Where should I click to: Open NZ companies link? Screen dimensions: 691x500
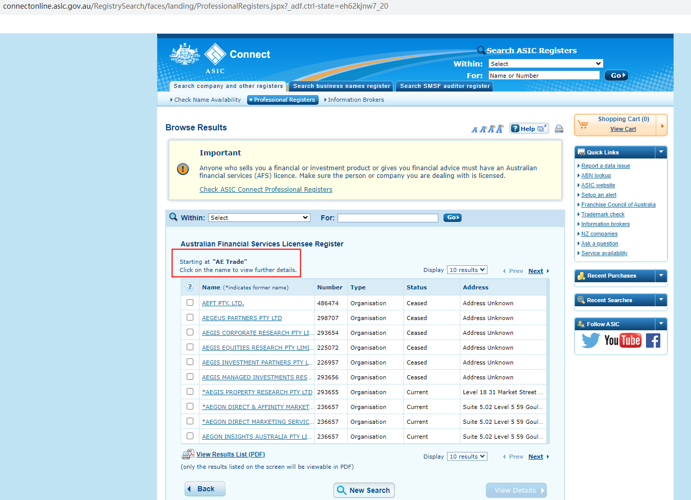click(x=599, y=234)
